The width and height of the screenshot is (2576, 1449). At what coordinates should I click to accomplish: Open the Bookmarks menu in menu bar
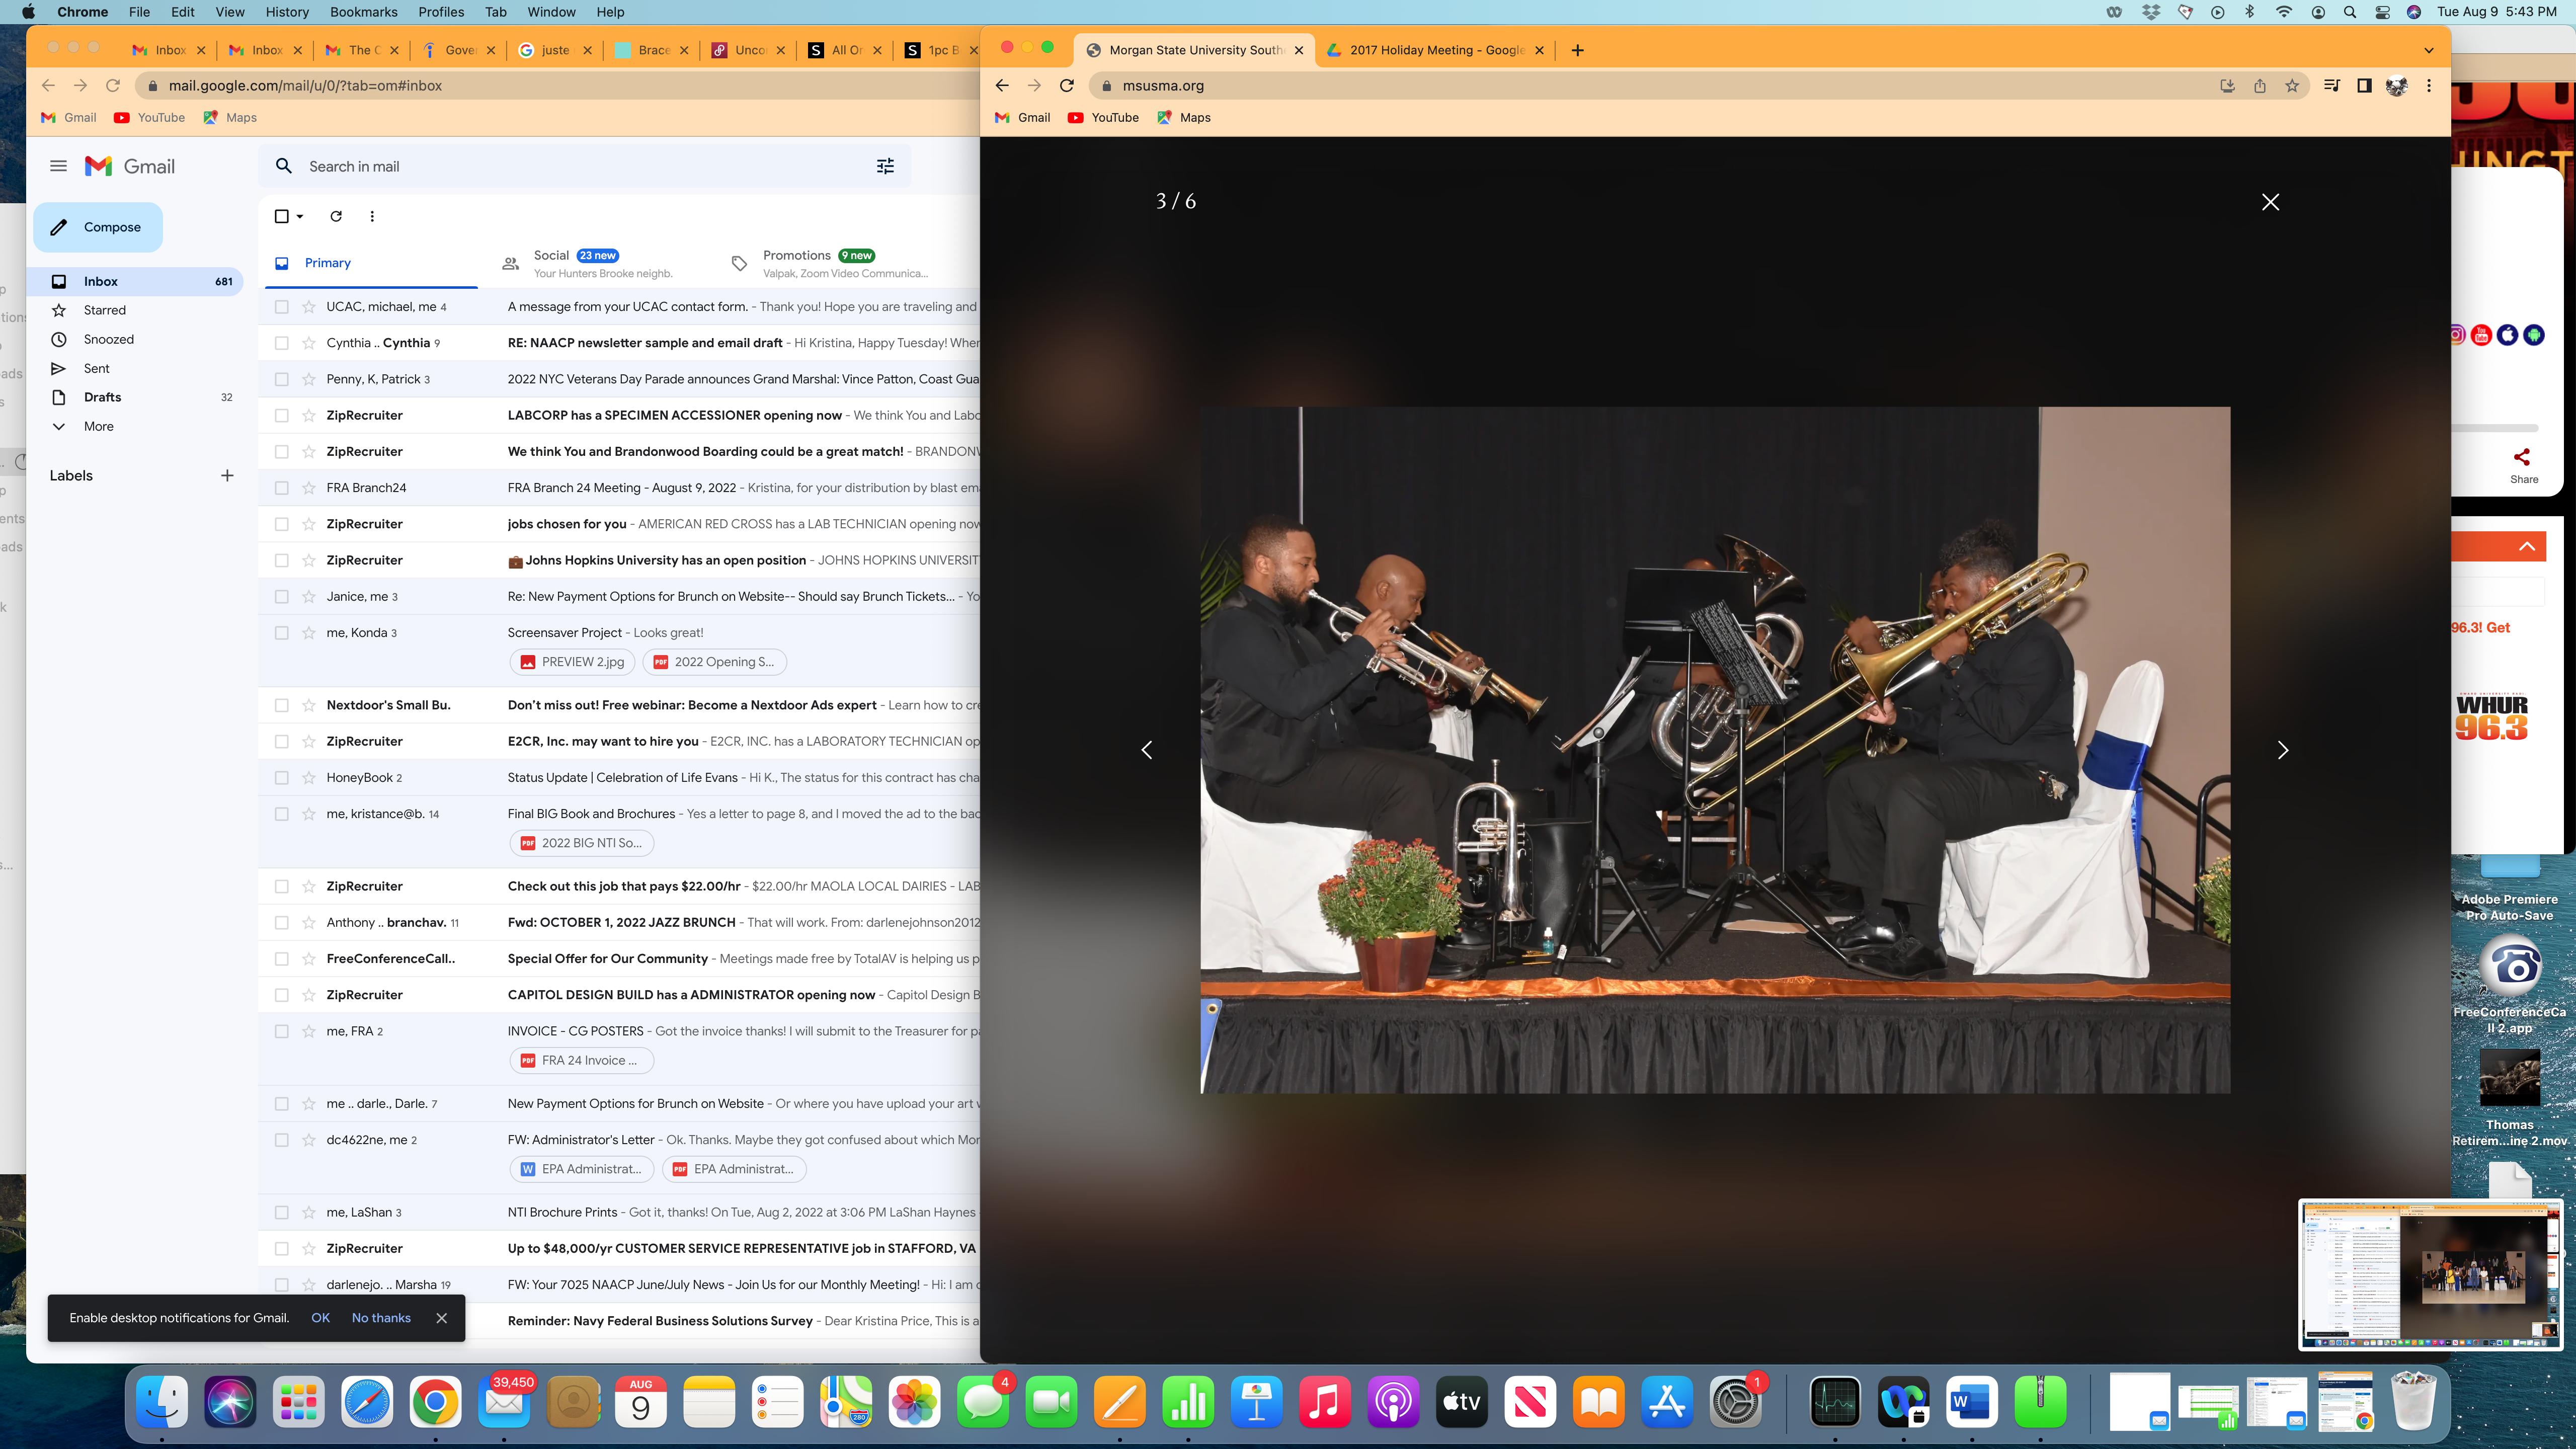(x=363, y=12)
